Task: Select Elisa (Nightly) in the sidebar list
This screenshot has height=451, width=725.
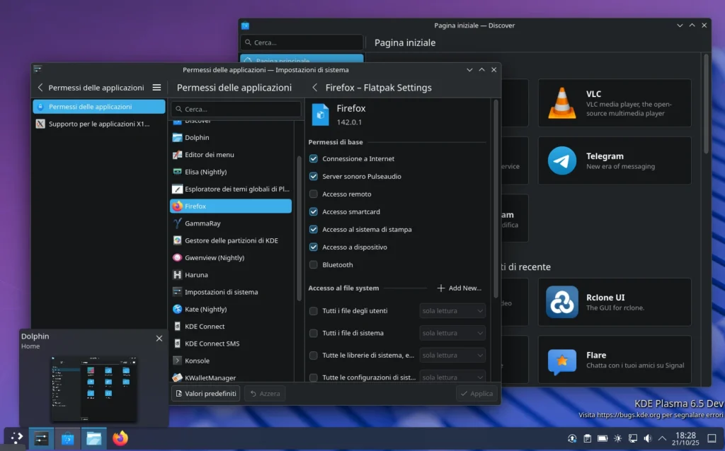Action: click(205, 172)
